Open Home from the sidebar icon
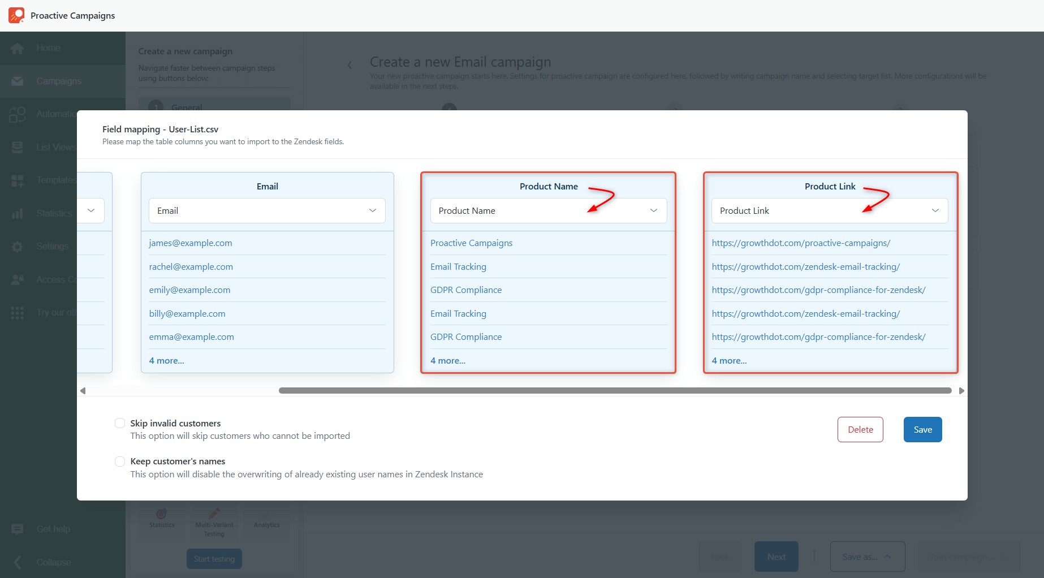 click(x=18, y=49)
